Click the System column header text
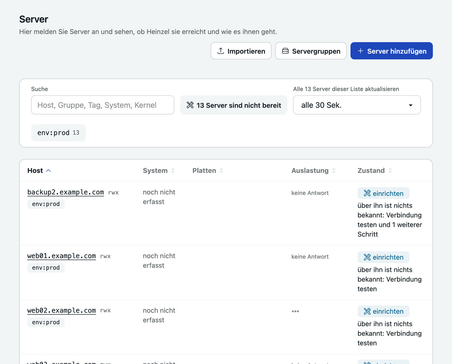The width and height of the screenshot is (452, 364). (x=155, y=171)
